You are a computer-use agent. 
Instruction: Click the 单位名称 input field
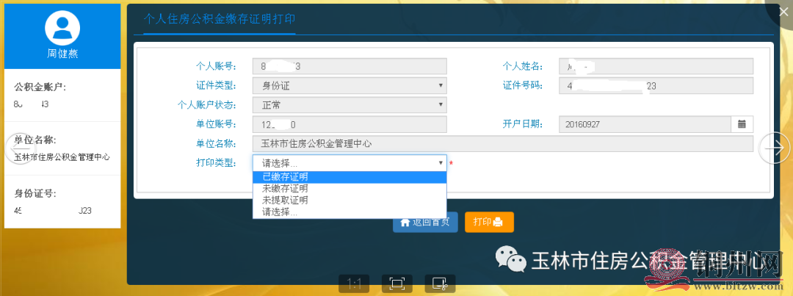[503, 144]
